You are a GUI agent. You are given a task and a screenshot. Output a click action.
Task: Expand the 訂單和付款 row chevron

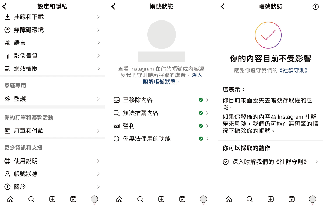coord(99,131)
